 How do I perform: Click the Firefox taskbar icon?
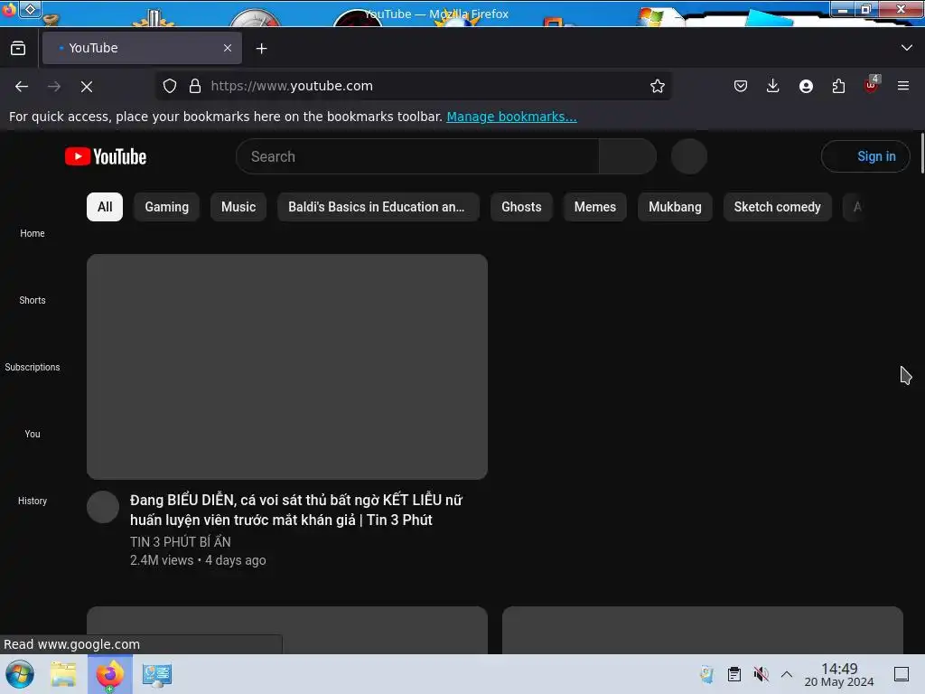pos(109,674)
